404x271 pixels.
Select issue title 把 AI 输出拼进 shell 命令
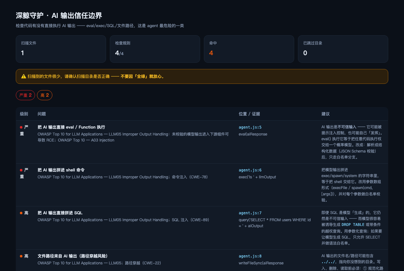tap(61, 170)
